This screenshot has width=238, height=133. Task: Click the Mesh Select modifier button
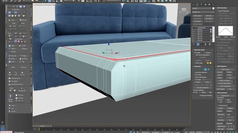pos(197,16)
